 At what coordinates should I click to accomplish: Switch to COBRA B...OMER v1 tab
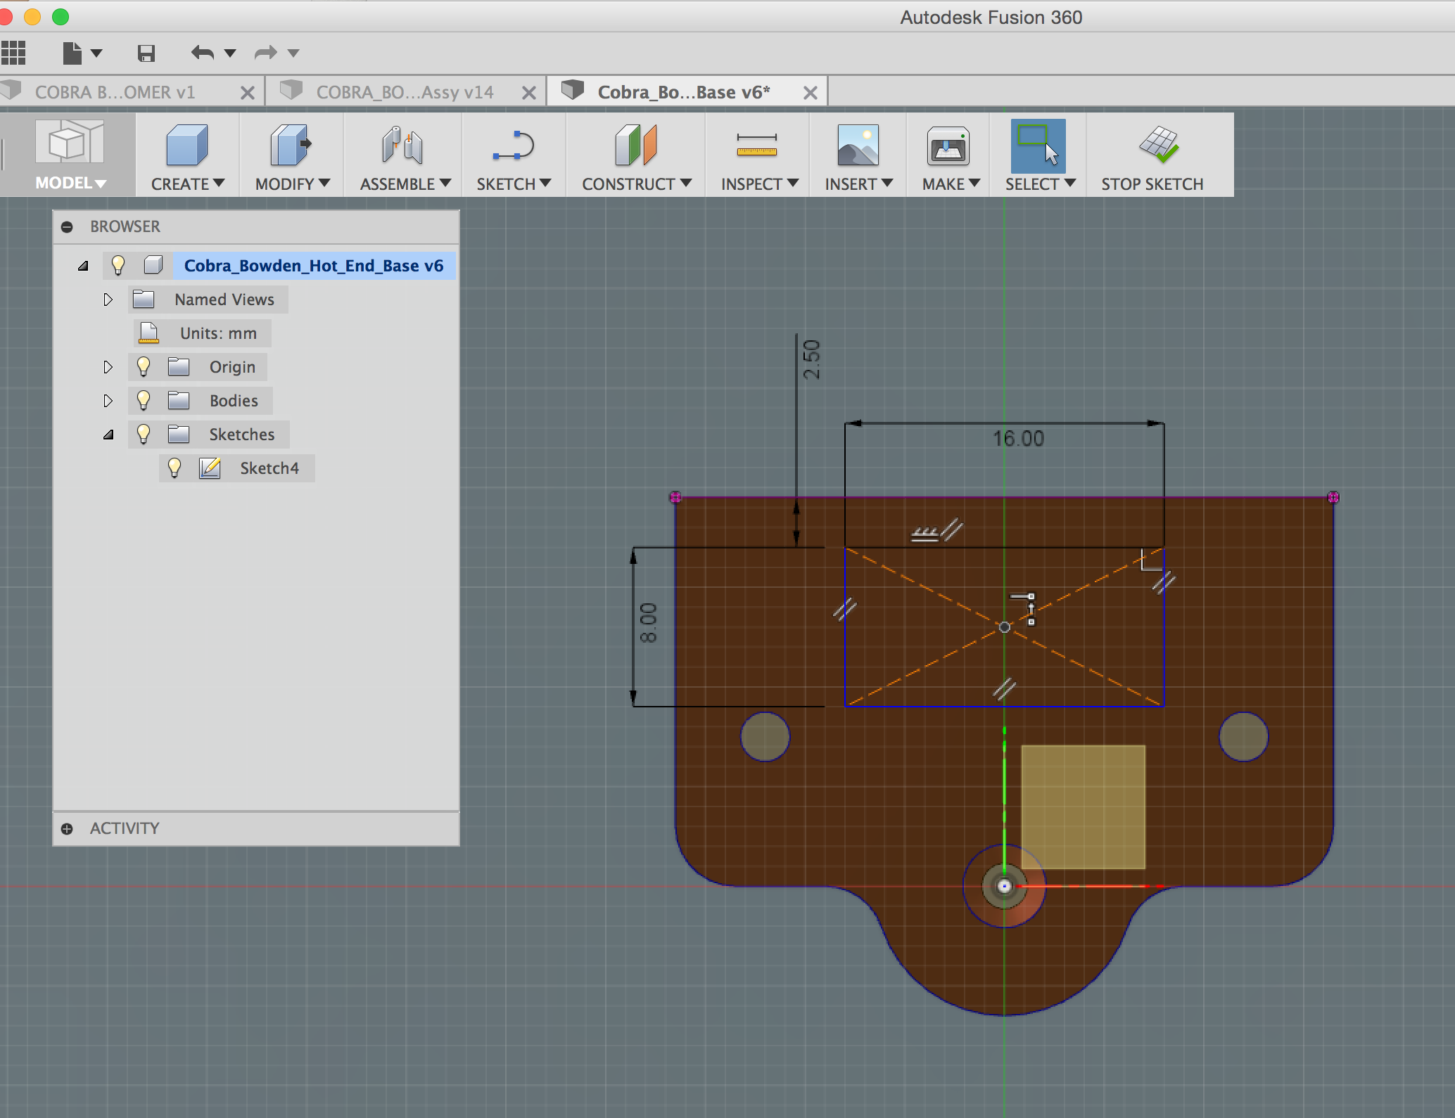pyautogui.click(x=115, y=92)
